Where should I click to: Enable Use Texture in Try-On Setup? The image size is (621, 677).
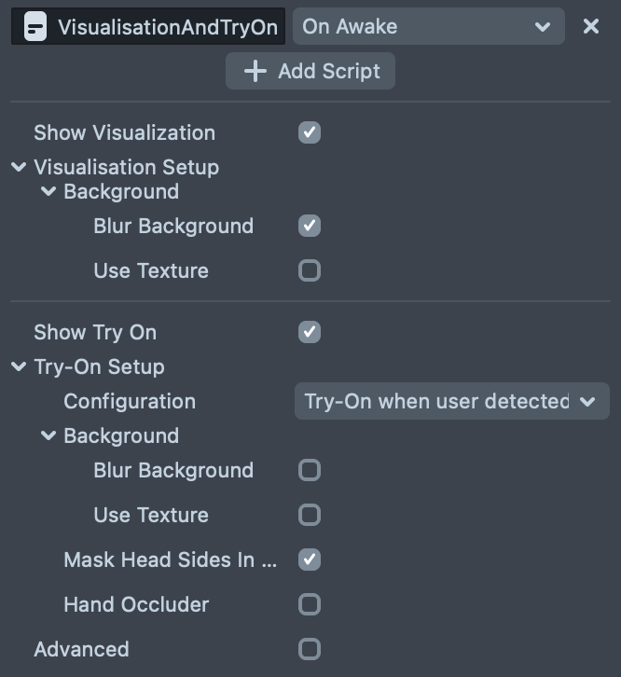310,515
